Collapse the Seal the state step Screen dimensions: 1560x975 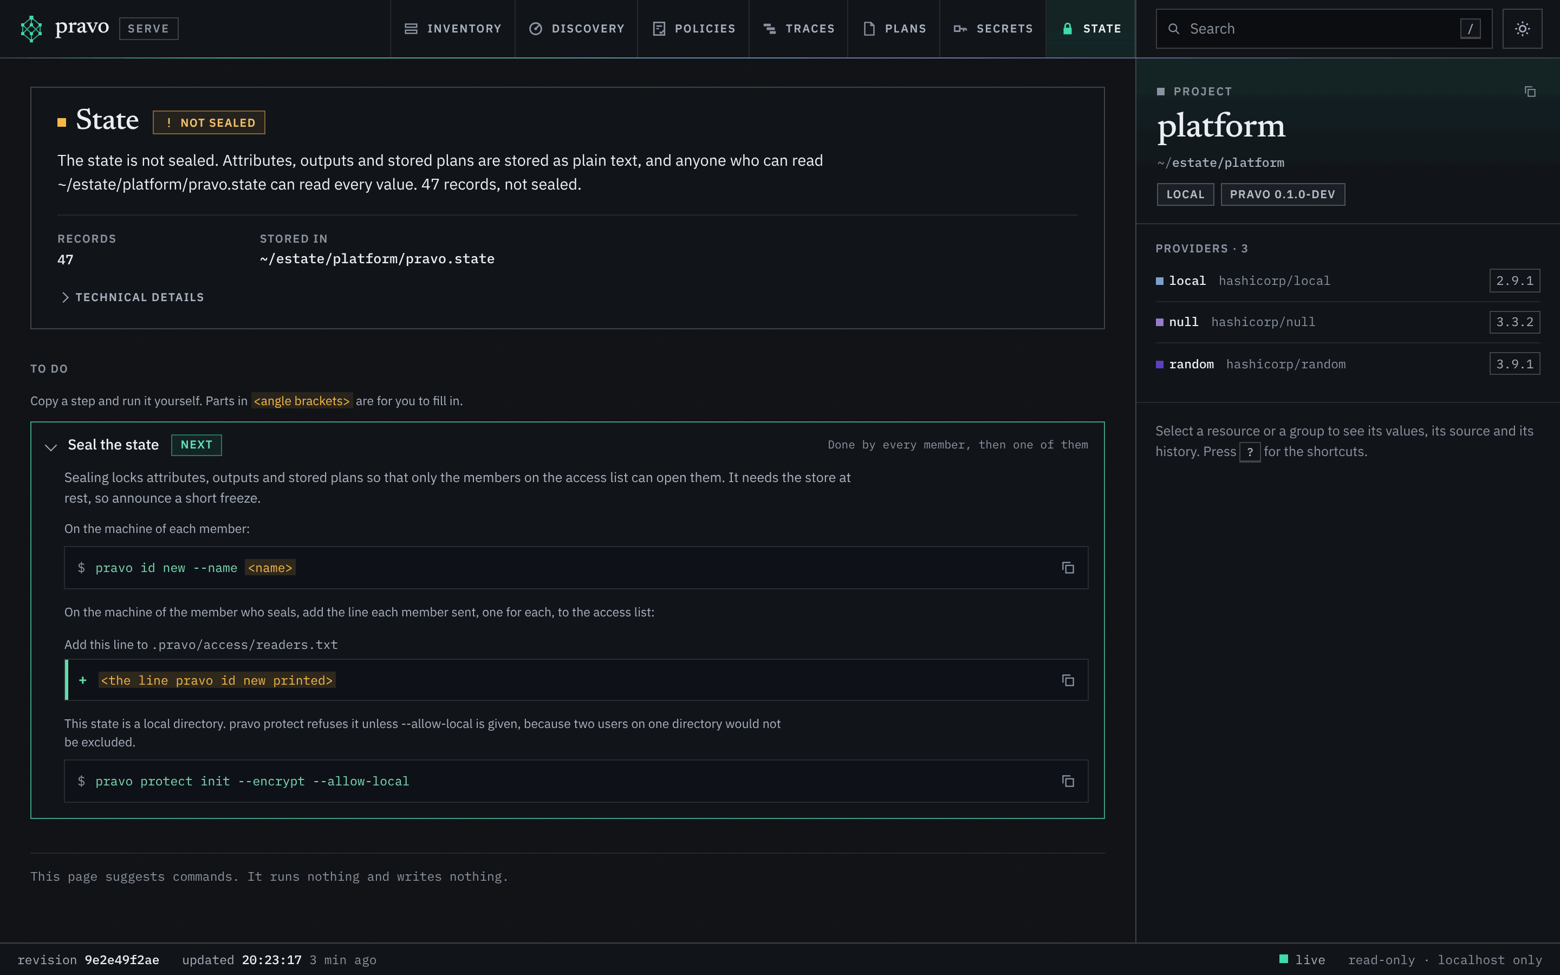coord(51,446)
